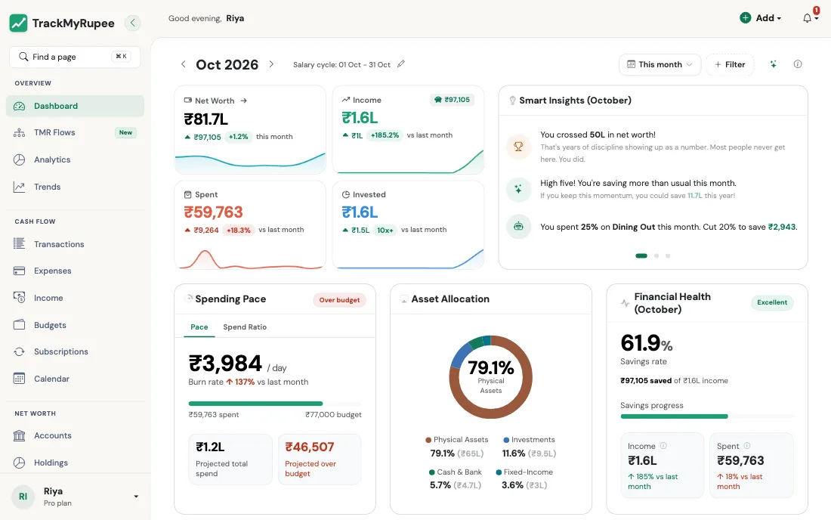
Task: Expand Riya profile menu arrow
Action: pyautogui.click(x=136, y=497)
